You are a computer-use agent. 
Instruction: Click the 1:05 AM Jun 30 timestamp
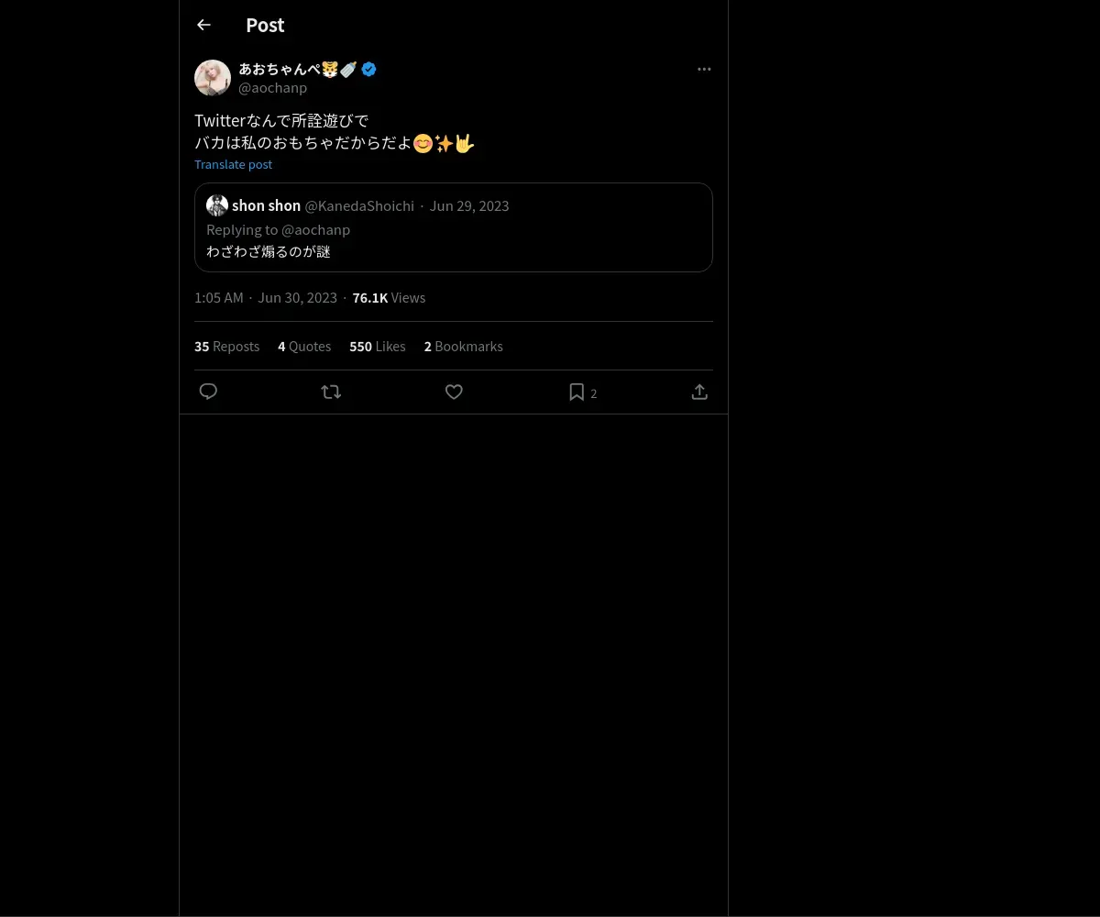266,297
